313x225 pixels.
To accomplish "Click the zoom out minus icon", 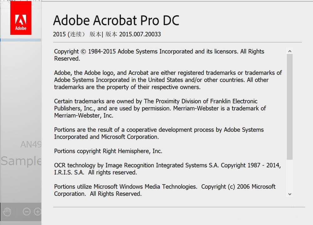I will click(x=27, y=212).
